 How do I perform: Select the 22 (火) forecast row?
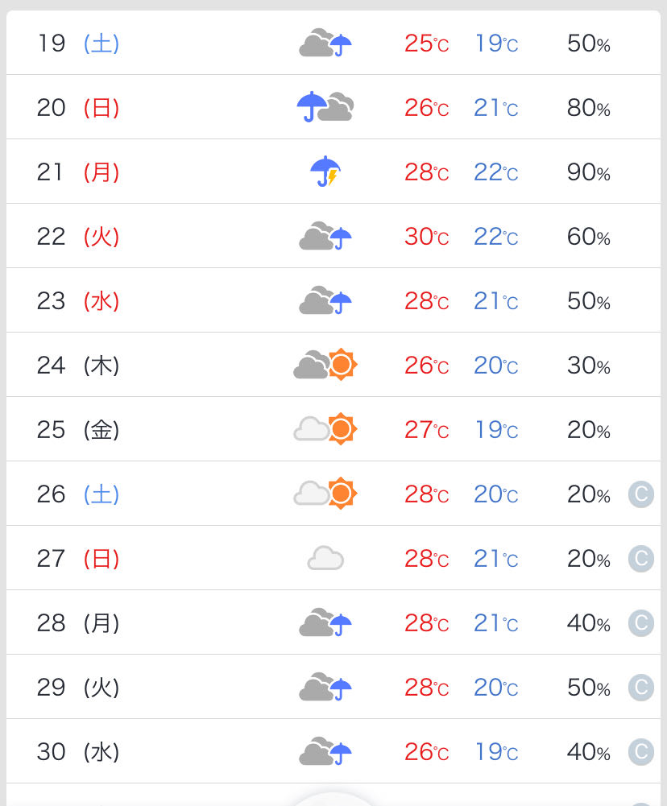click(333, 236)
